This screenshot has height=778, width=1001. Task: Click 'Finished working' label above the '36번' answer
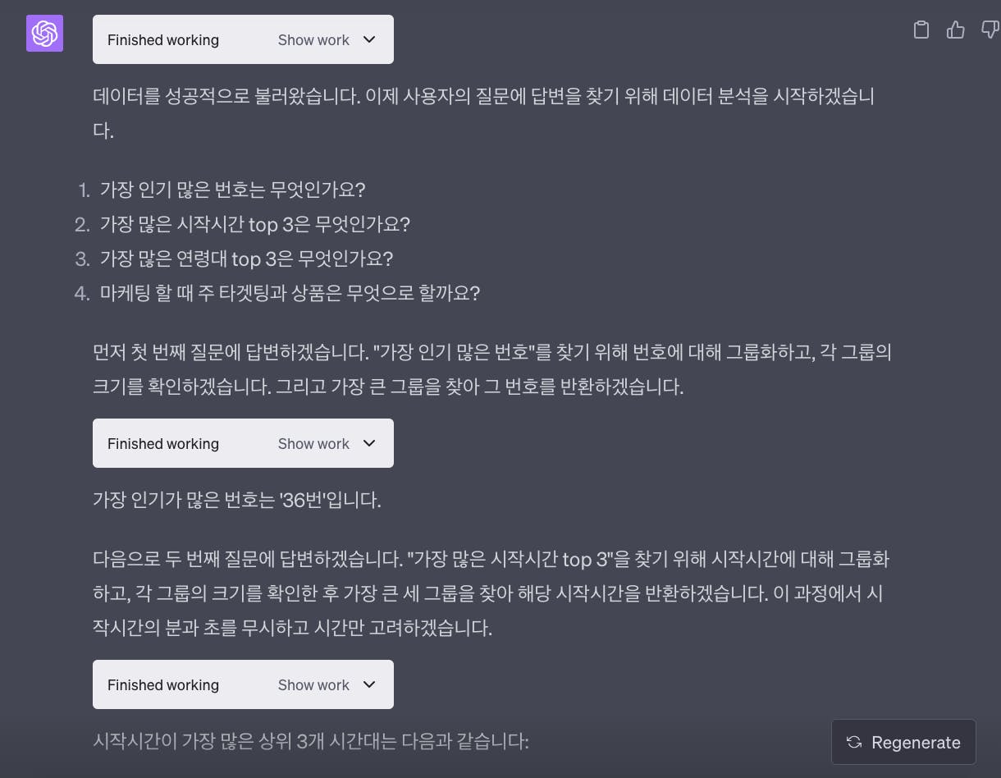(163, 444)
